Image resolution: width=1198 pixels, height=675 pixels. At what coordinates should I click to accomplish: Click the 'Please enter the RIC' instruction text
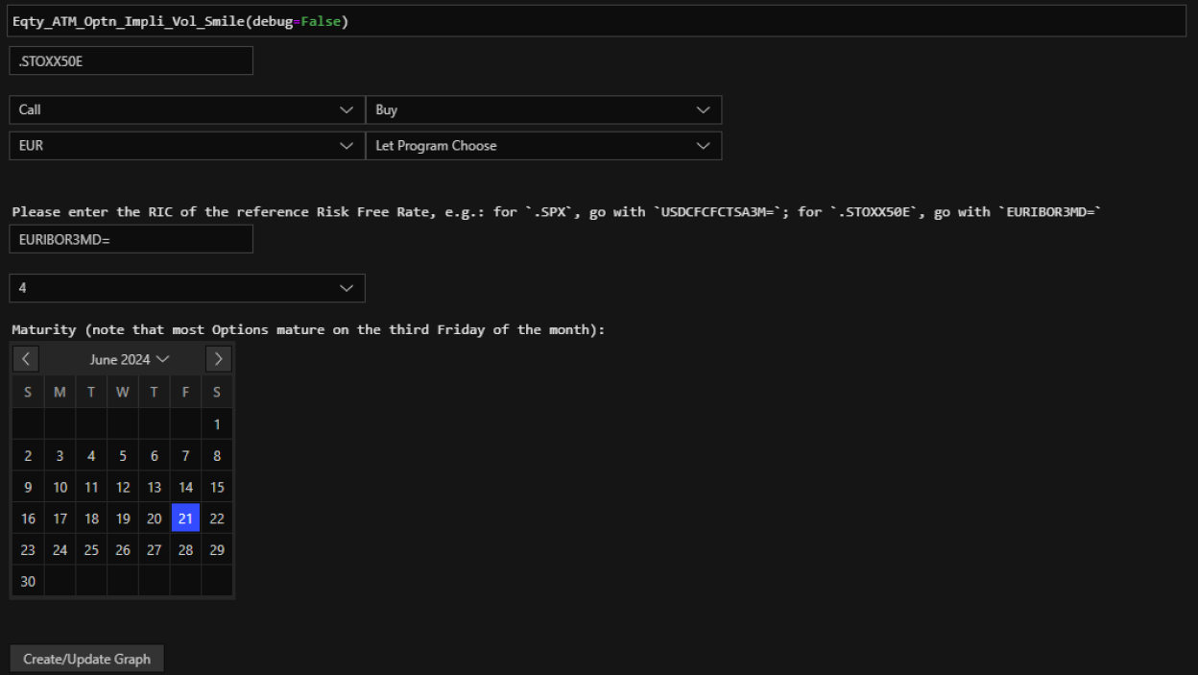[556, 211]
